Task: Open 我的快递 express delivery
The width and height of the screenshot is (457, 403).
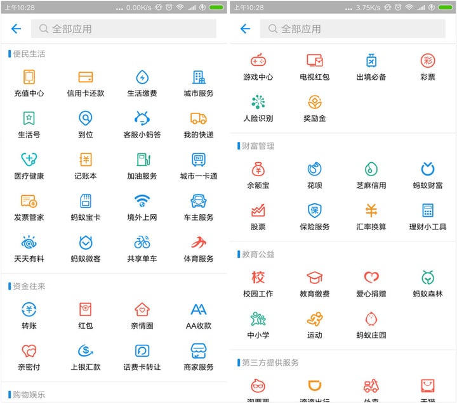Action: 199,118
